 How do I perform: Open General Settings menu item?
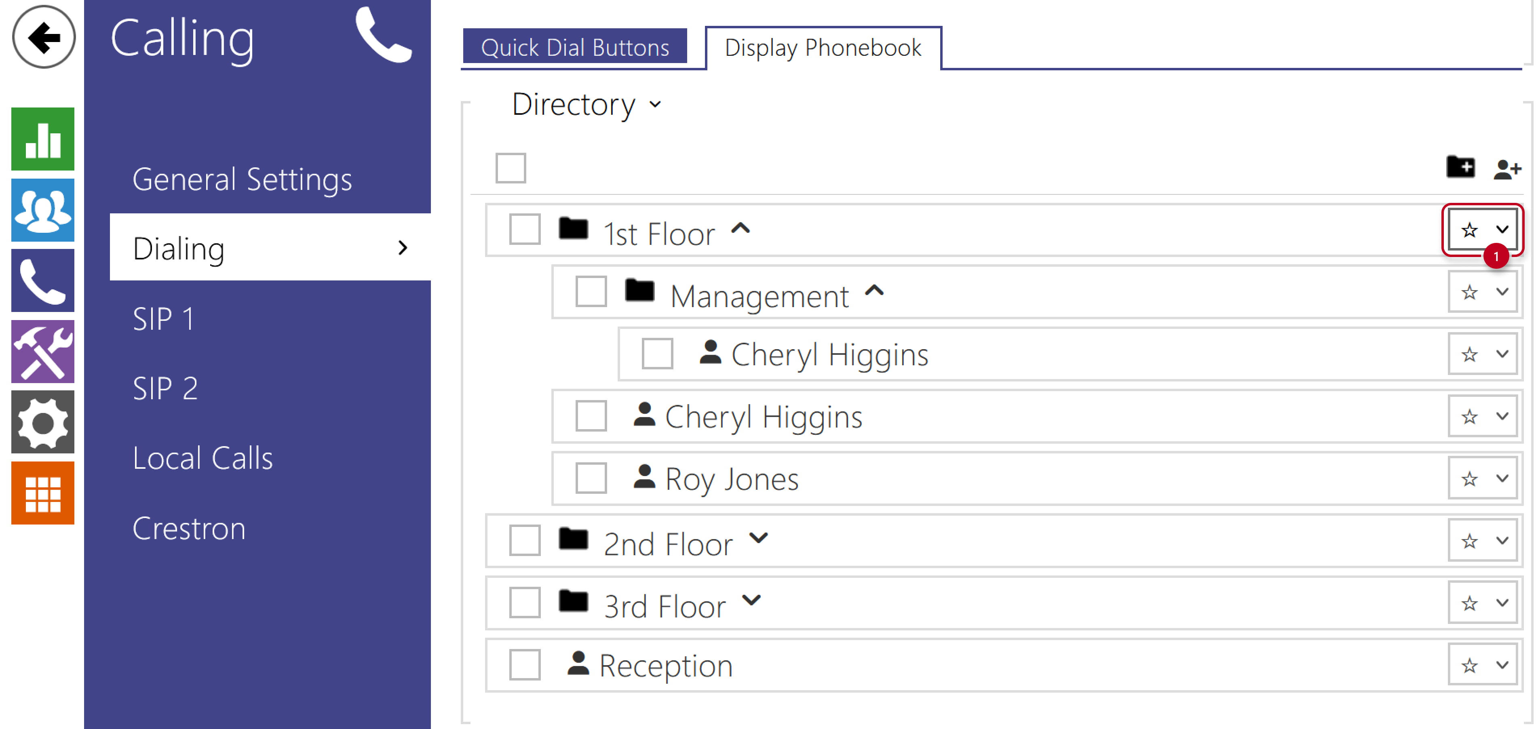pos(242,180)
